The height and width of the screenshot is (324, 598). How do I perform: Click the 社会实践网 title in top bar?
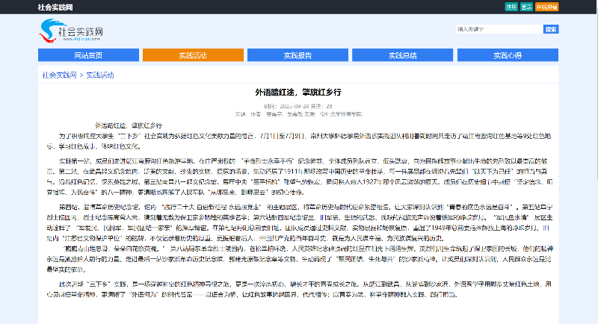tap(55, 7)
